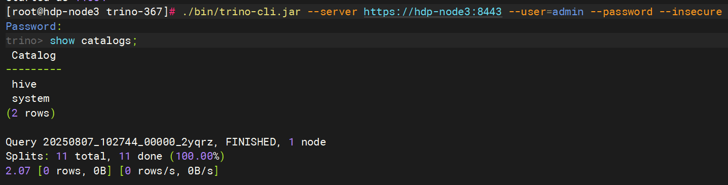Click the 'show catalogs;' command text

point(94,41)
